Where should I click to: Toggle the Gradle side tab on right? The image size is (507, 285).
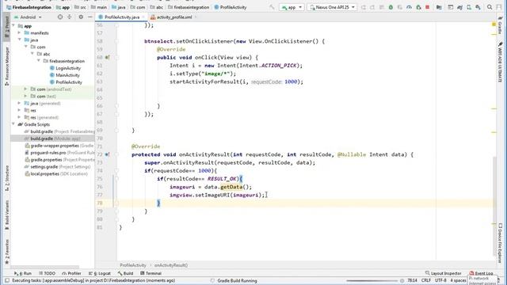(x=500, y=25)
